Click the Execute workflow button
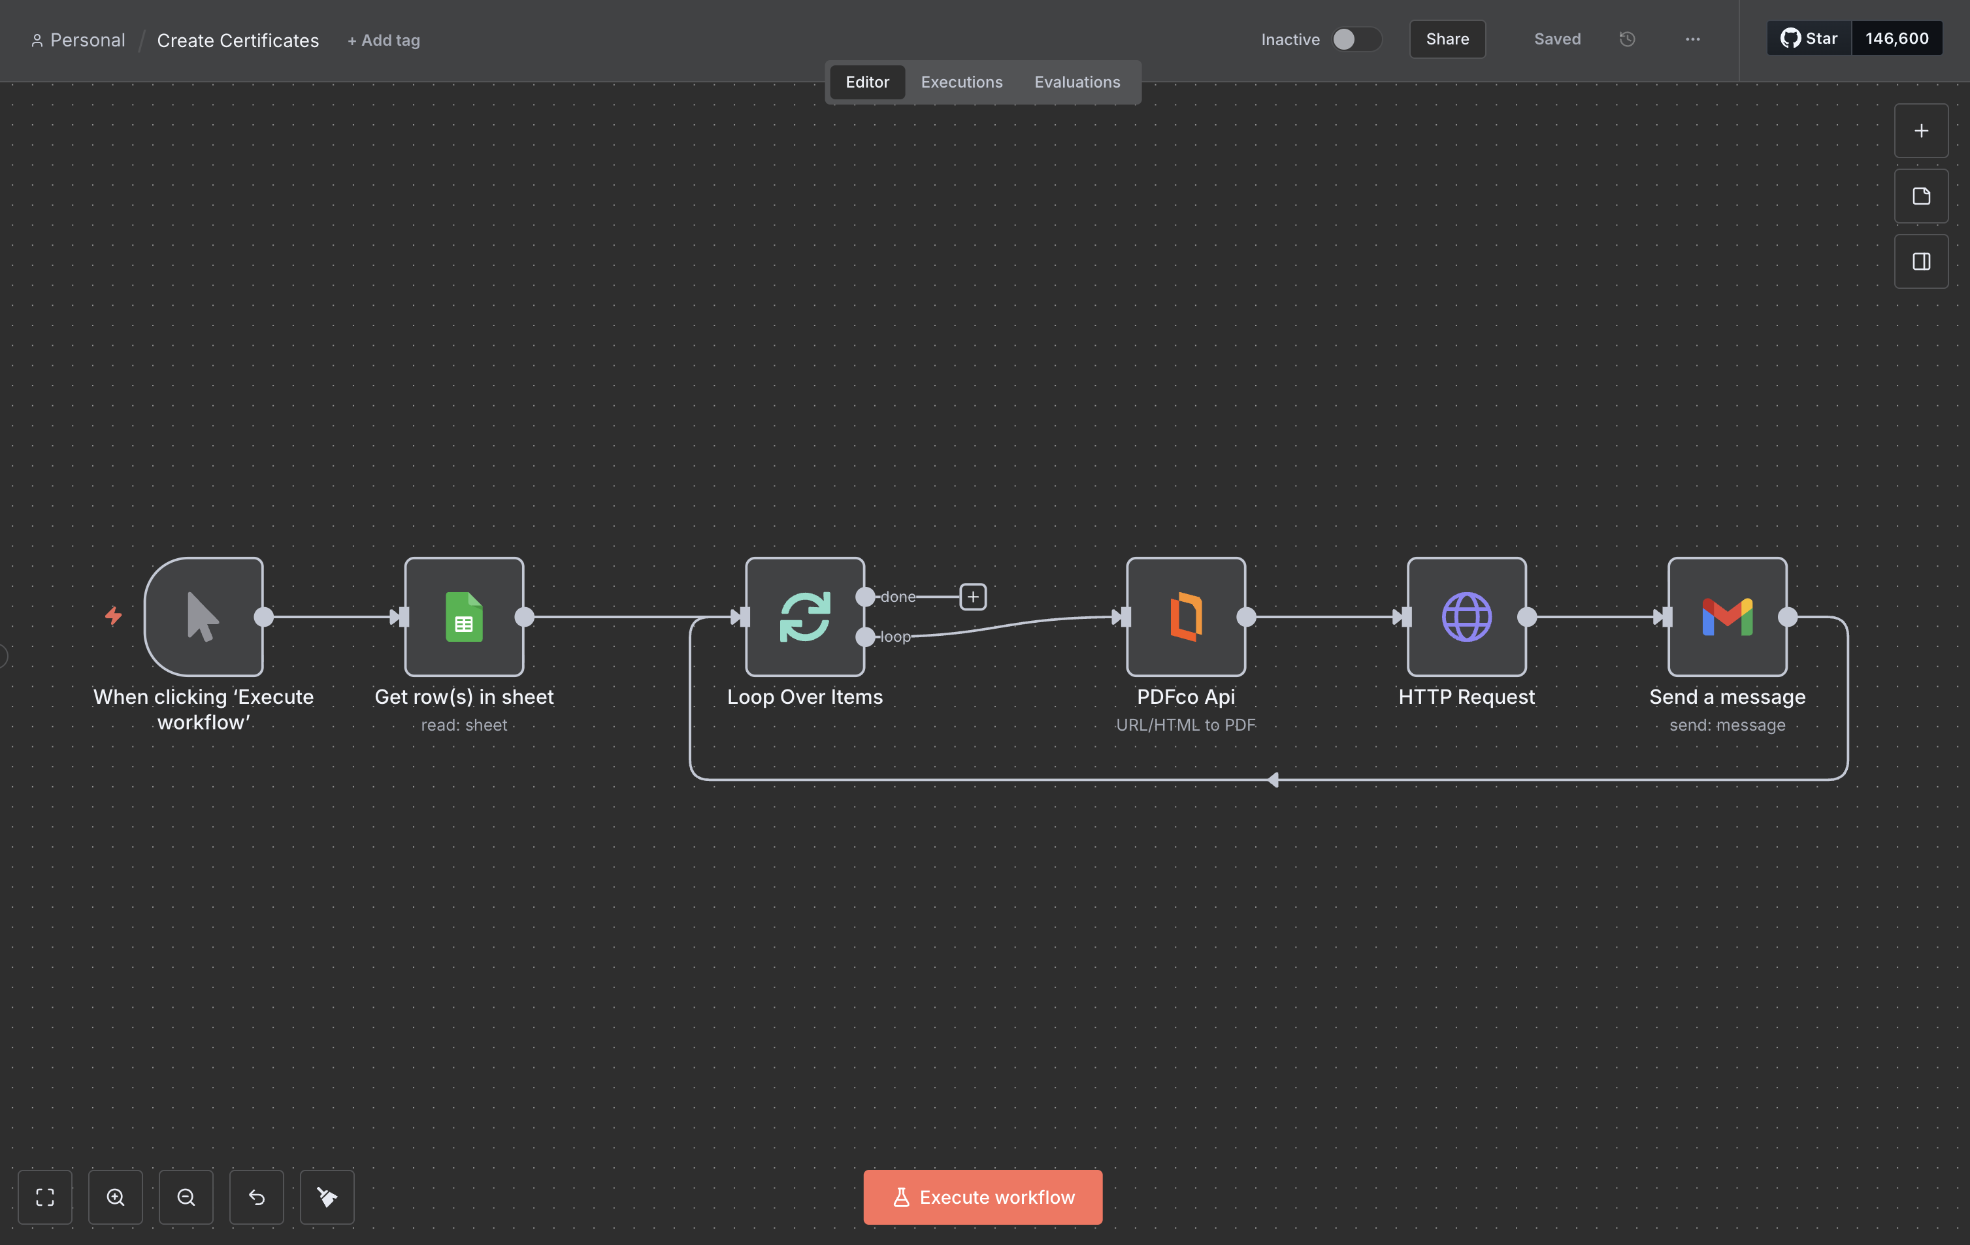1970x1245 pixels. (983, 1197)
